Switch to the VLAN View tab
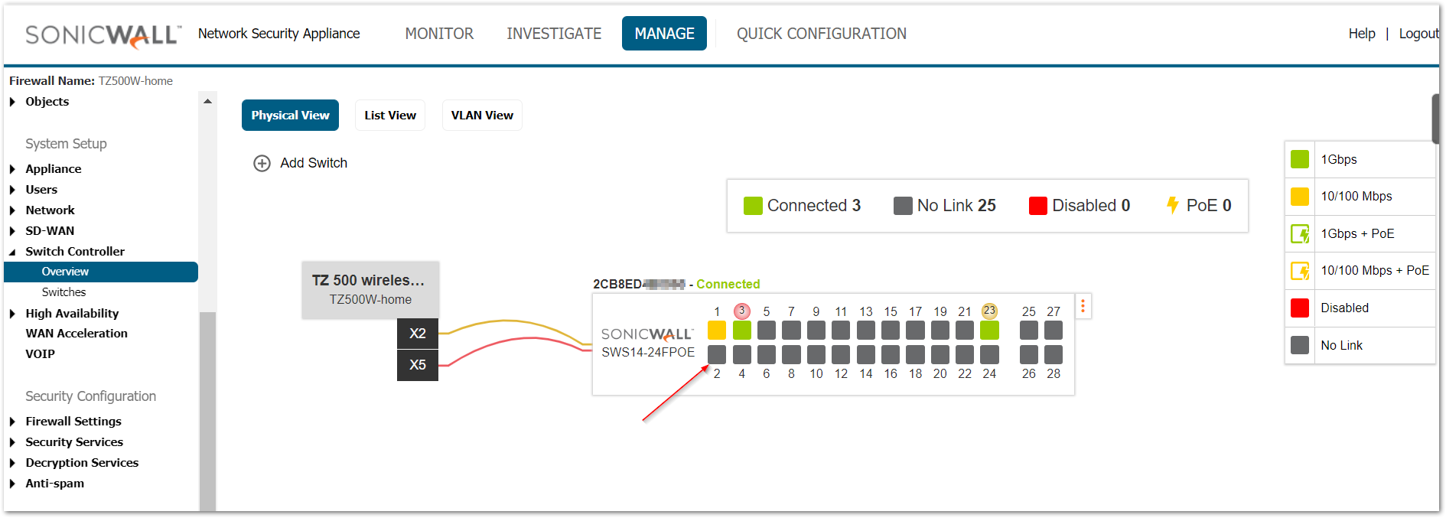This screenshot has width=1446, height=518. (482, 116)
